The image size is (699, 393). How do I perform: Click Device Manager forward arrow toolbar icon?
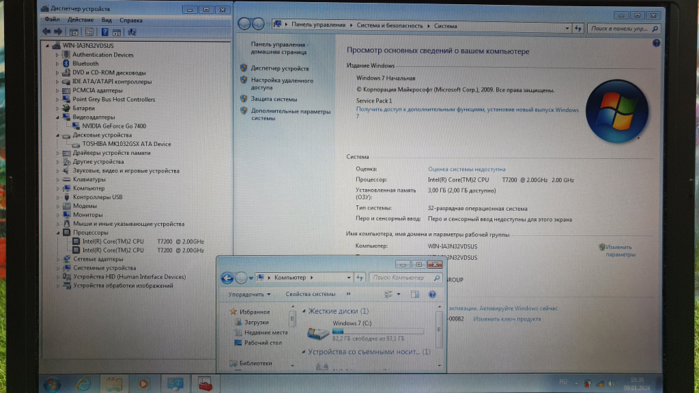pos(58,31)
